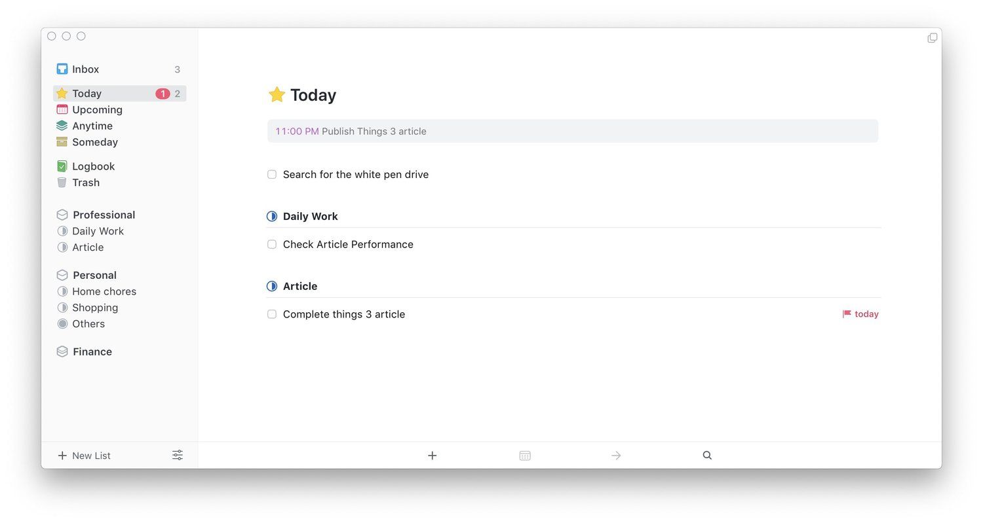
Task: Click the Daily Work progress circle in main list
Action: [x=272, y=217]
